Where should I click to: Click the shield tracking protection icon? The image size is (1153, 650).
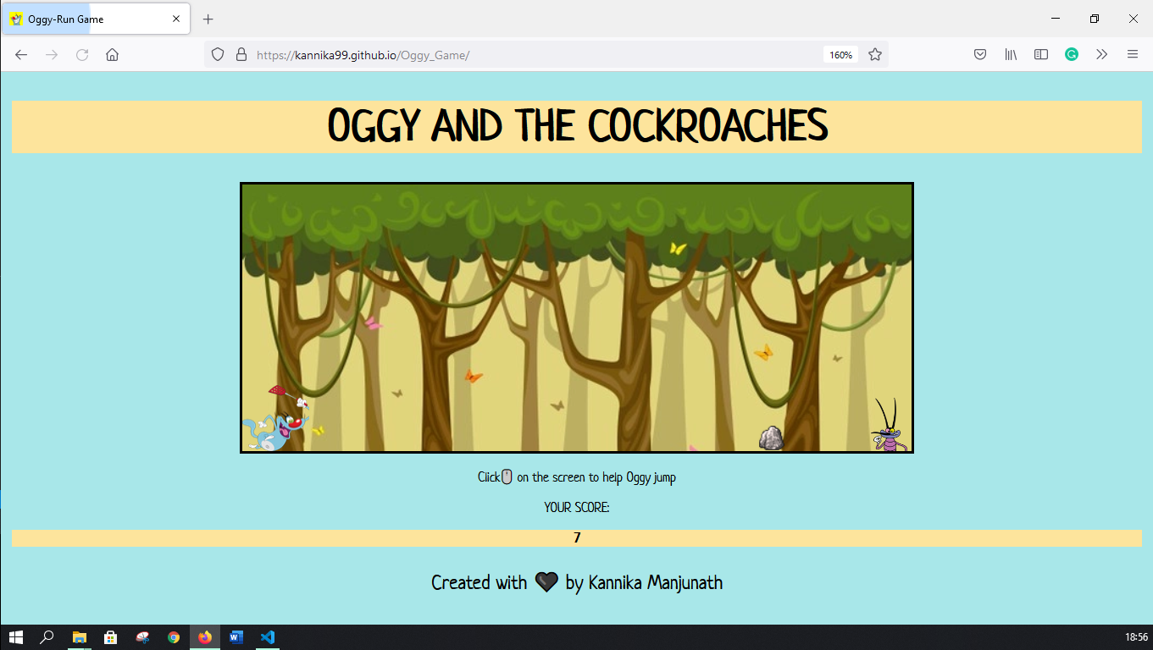[218, 53]
